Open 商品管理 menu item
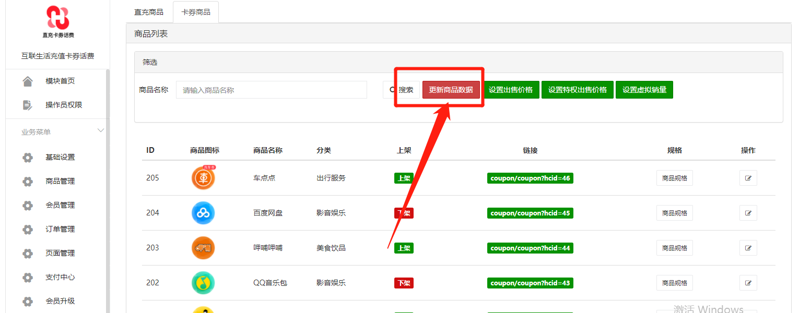This screenshot has width=799, height=313. (x=60, y=181)
